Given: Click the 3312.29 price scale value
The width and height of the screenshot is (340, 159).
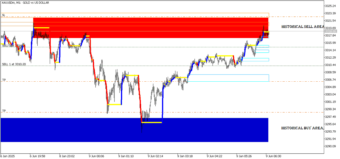Looking at the screenshot, I should [x=330, y=58].
